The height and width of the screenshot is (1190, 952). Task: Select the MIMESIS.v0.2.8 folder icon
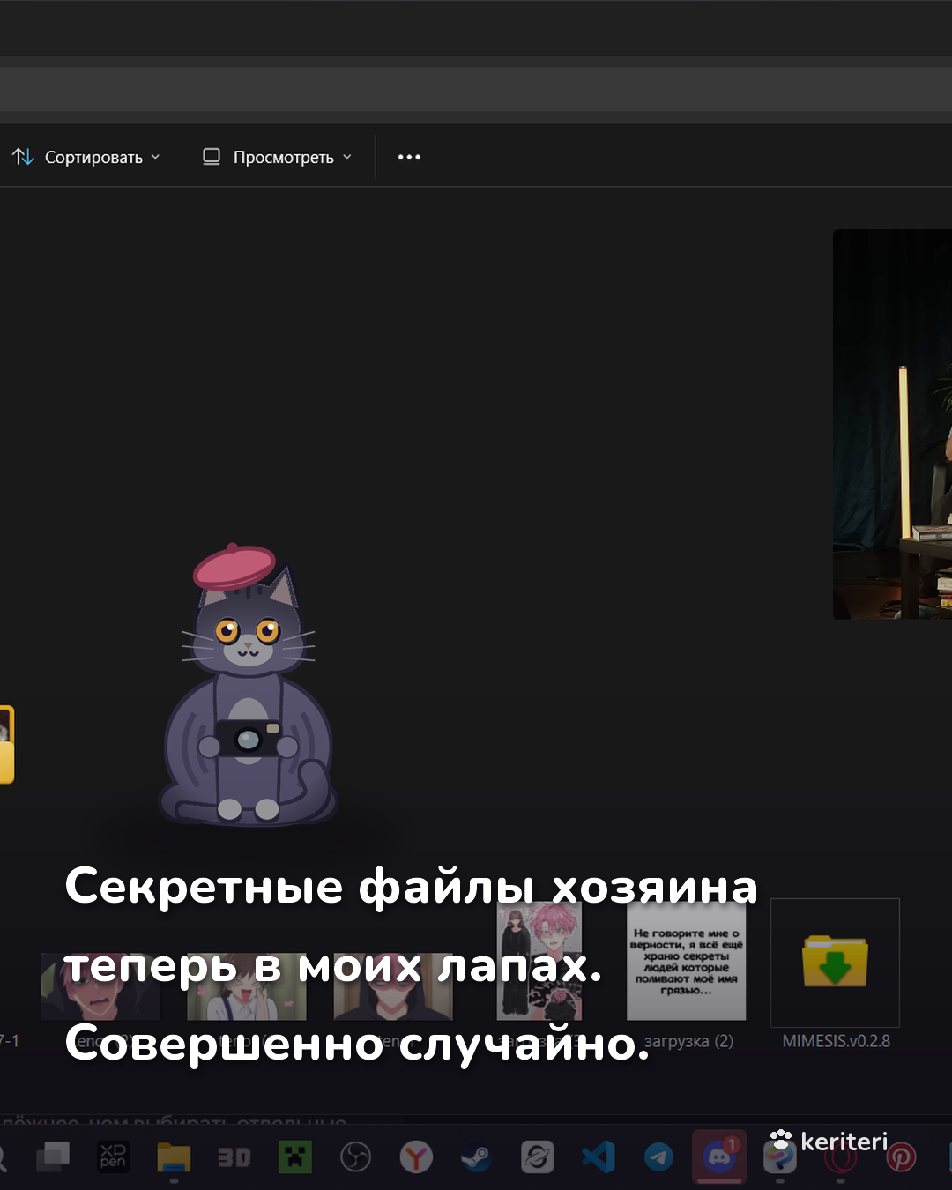835,962
